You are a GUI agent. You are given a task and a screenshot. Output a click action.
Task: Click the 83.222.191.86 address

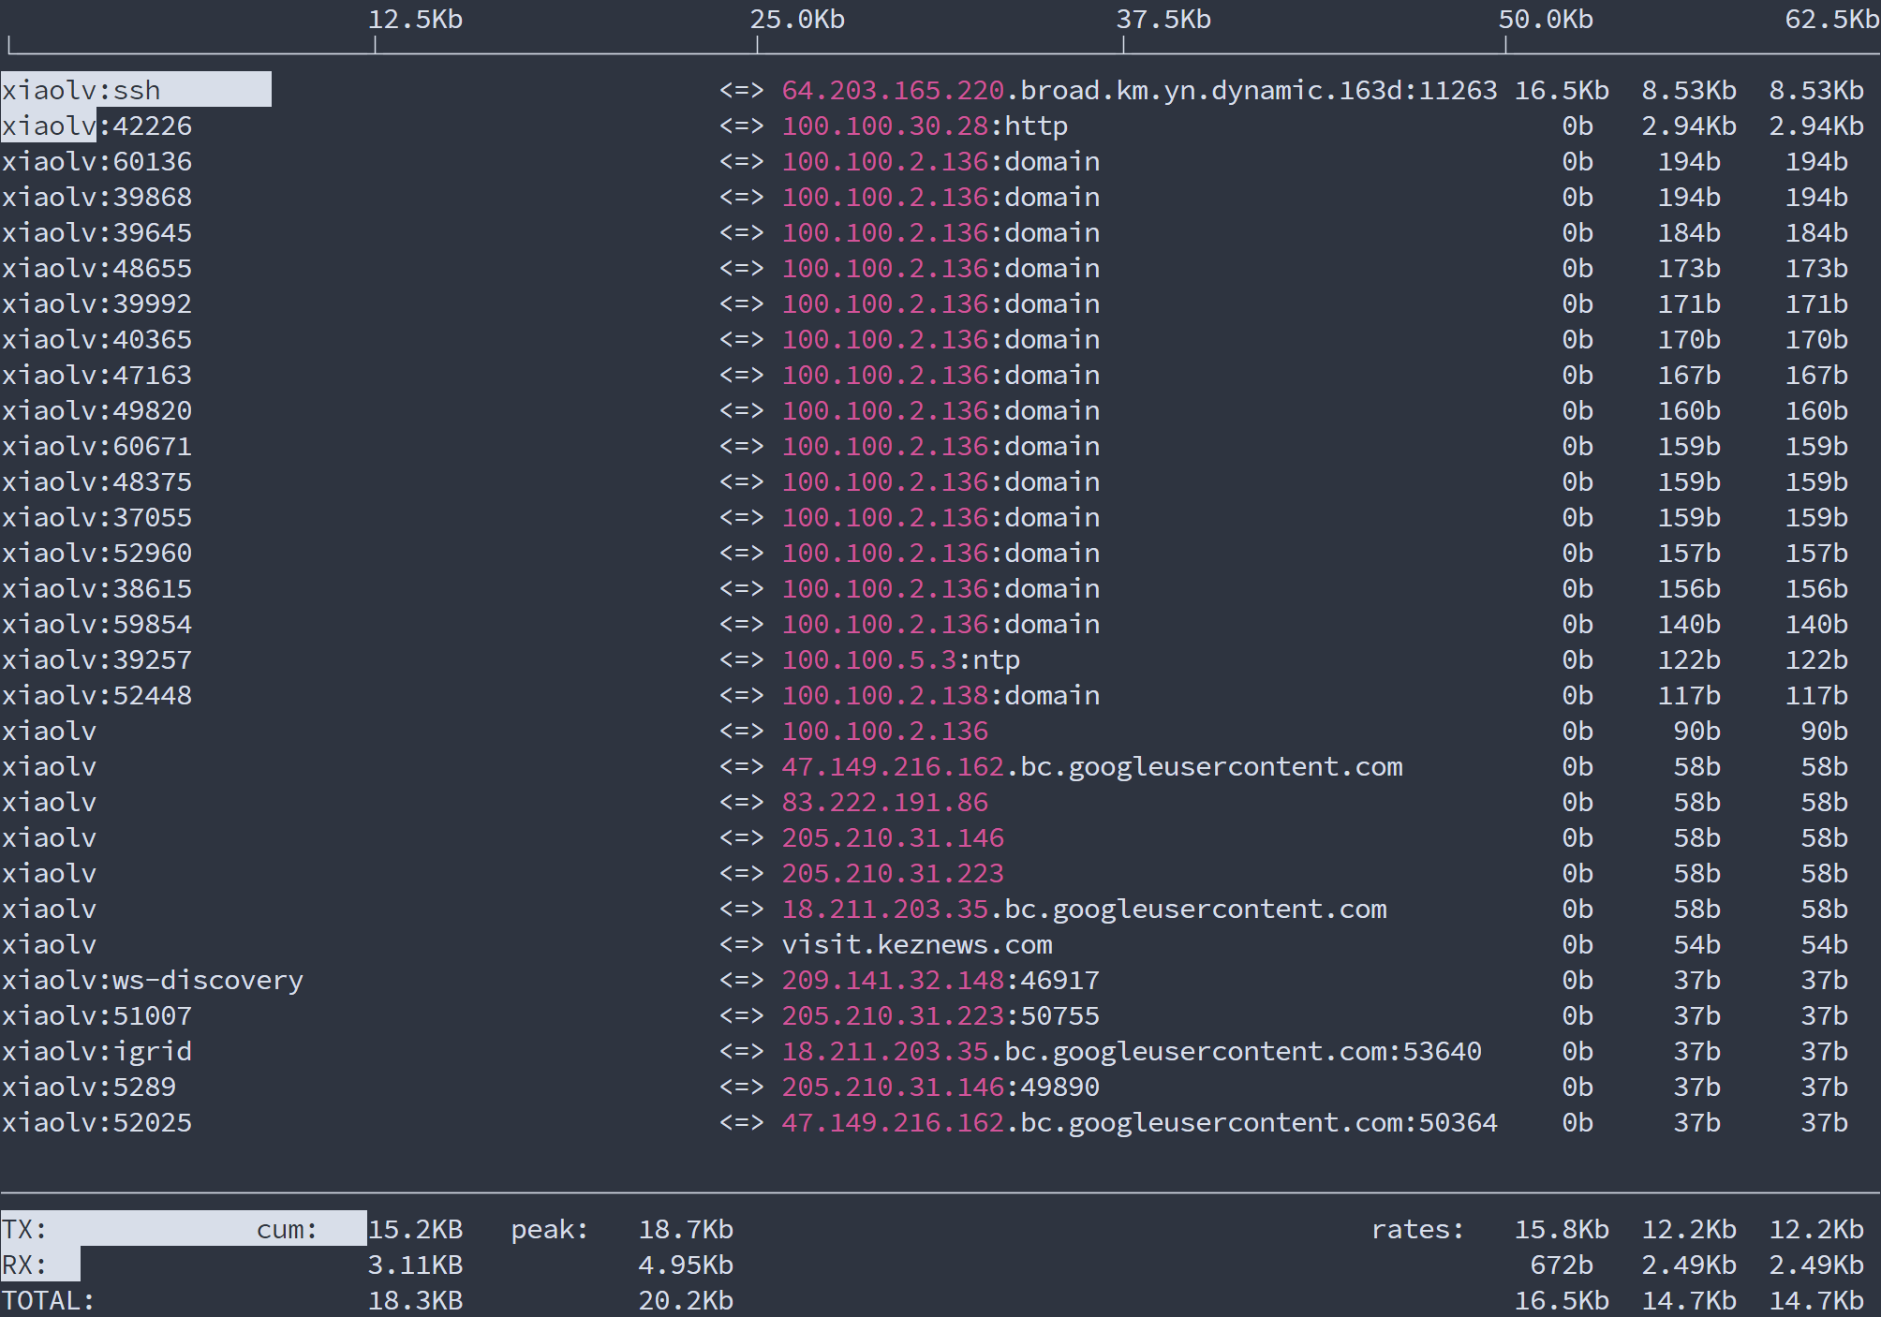coord(885,802)
